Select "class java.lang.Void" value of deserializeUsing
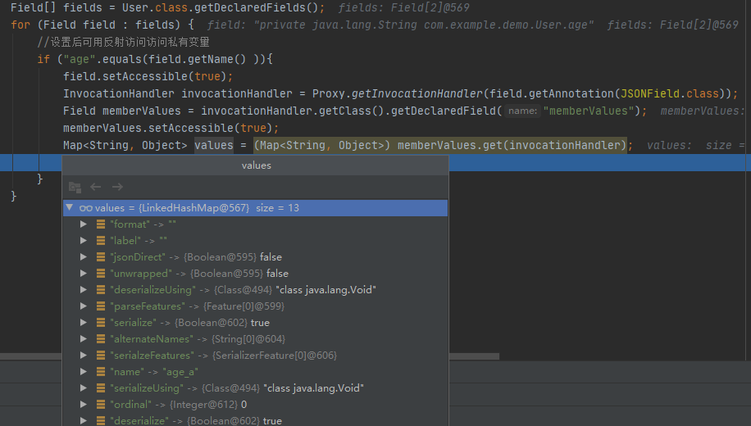Image resolution: width=751 pixels, height=426 pixels. pos(325,289)
